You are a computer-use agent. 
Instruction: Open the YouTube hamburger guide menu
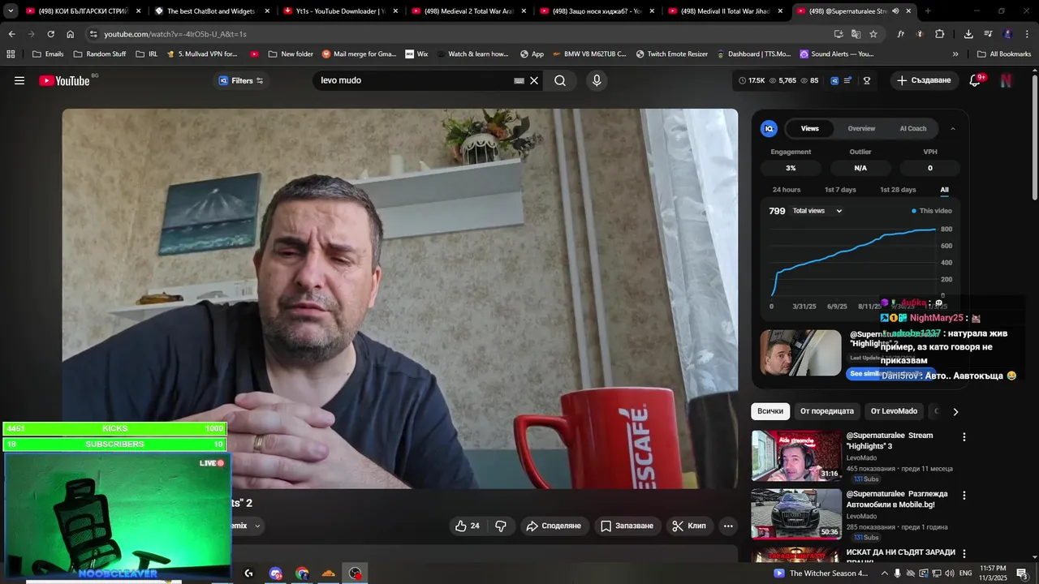pos(19,80)
